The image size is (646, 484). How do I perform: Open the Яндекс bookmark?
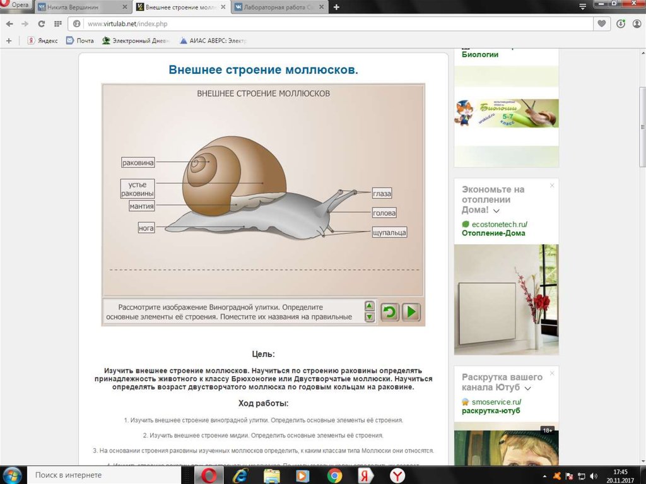pyautogui.click(x=42, y=40)
